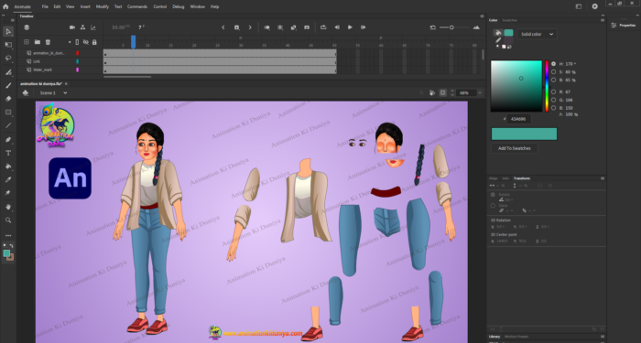
Task: Step forward one frame
Action: click(x=363, y=27)
